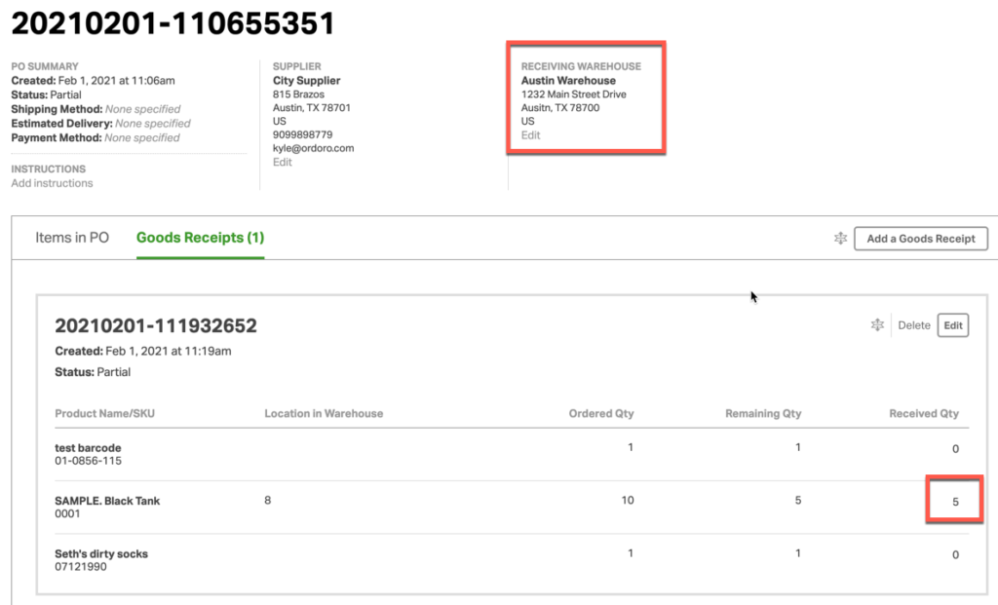Image resolution: width=998 pixels, height=605 pixels.
Task: Select the Goods Receipts (1) tab
Action: pyautogui.click(x=199, y=237)
